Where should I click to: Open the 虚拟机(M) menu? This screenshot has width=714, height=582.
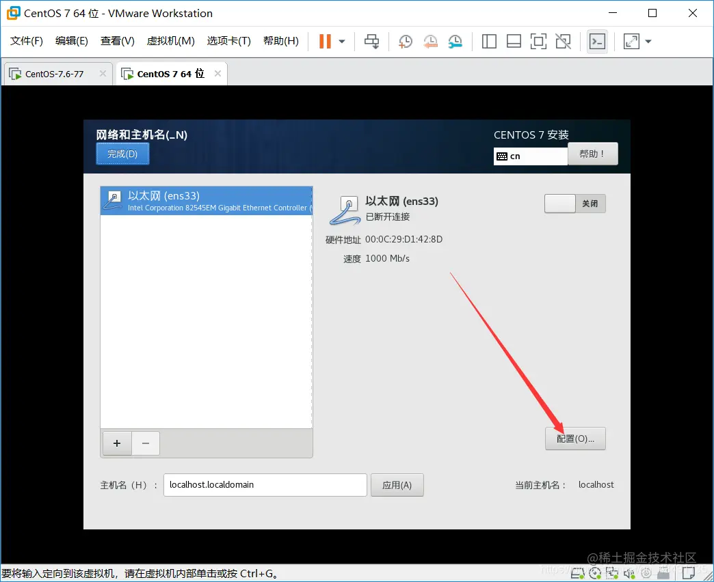pos(170,40)
